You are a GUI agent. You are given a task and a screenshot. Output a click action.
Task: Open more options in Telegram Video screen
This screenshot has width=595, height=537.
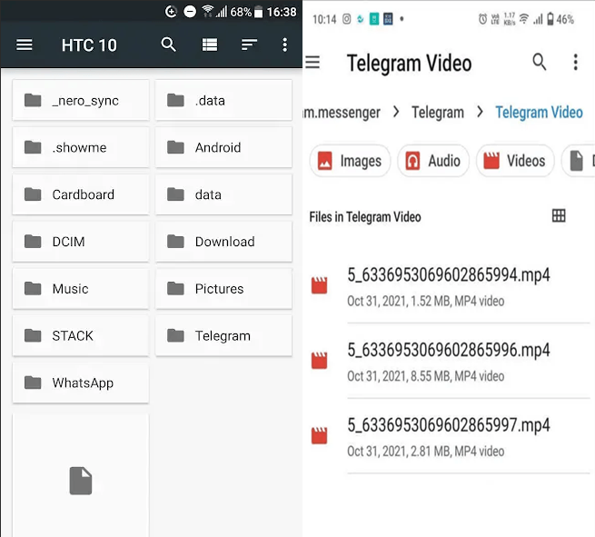[x=576, y=62]
